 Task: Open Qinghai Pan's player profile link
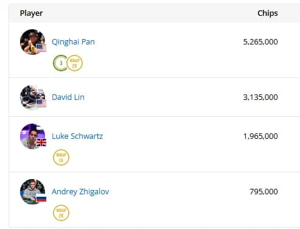coord(73,42)
